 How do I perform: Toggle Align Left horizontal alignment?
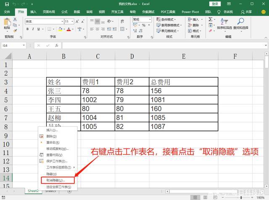(92, 29)
